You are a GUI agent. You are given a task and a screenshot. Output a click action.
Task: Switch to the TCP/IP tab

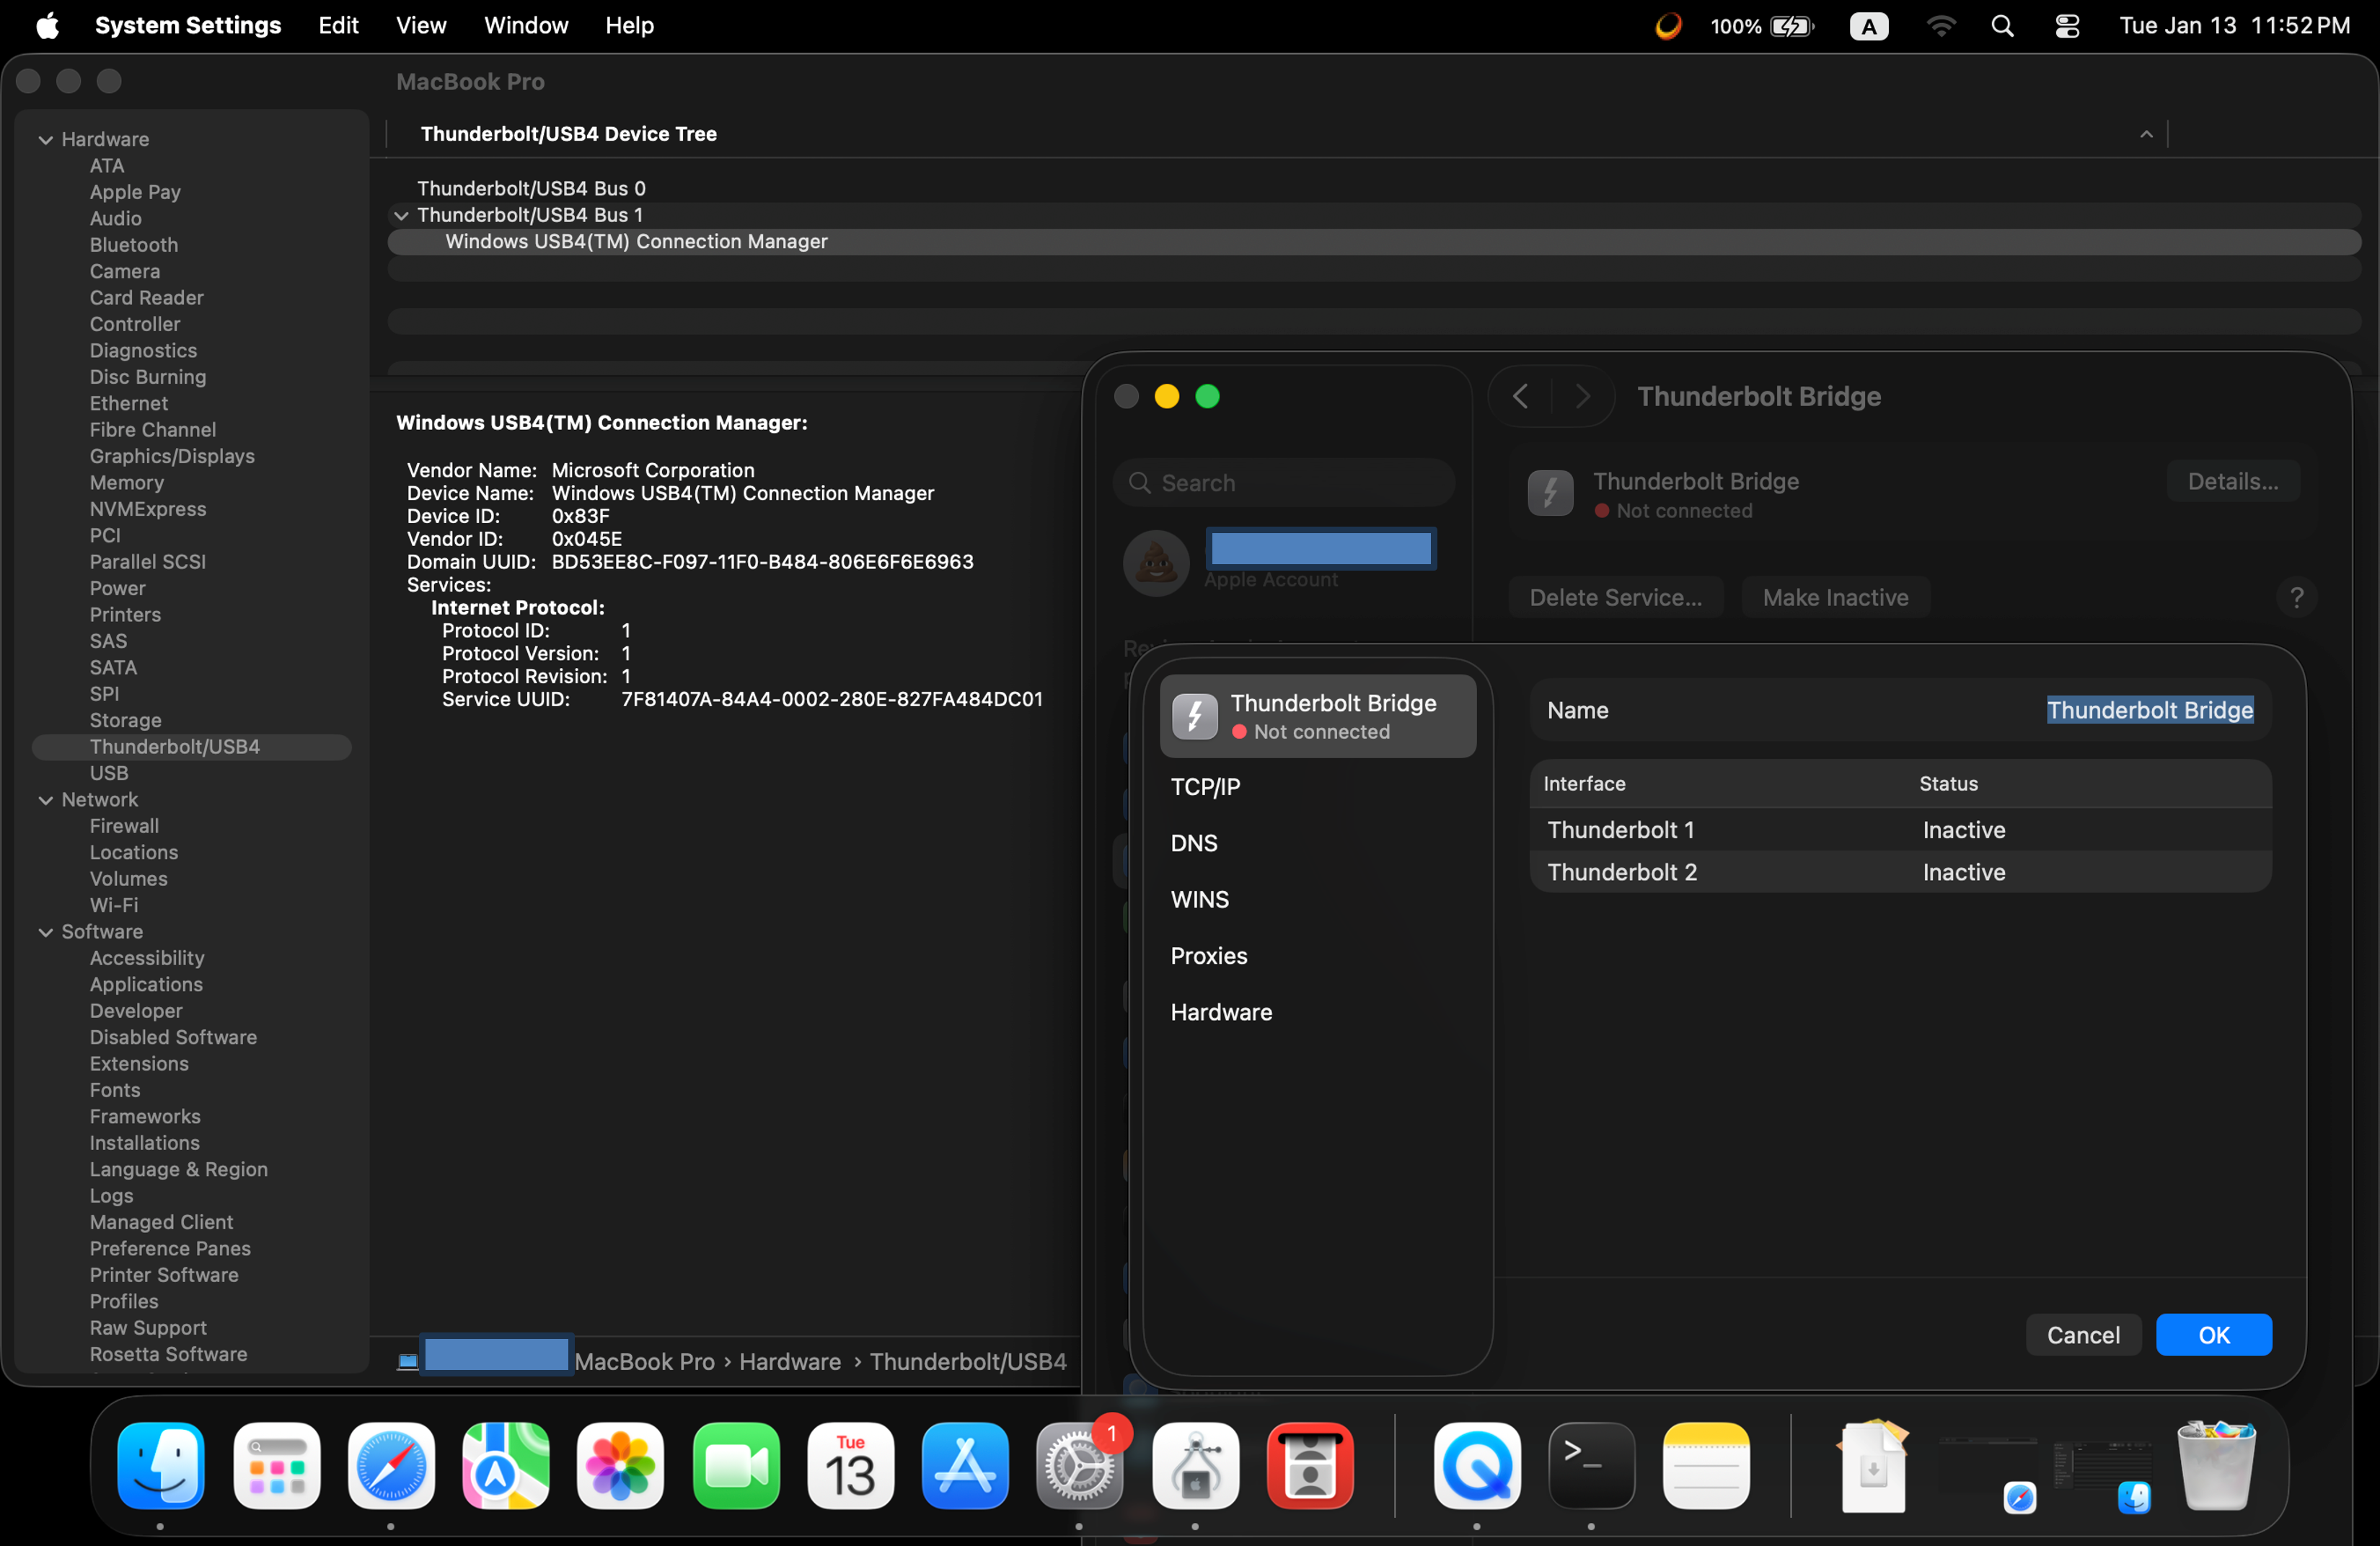coord(1205,787)
